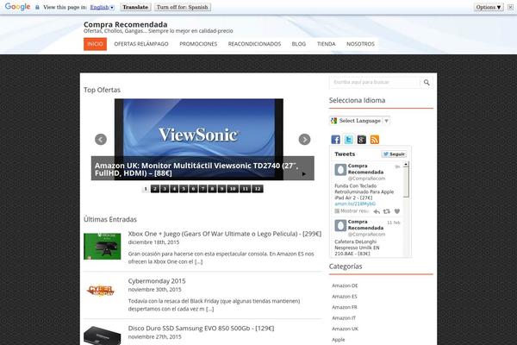The height and width of the screenshot is (345, 517).
Task: Open the Viewsonic TD2740 slide caption
Action: (196, 169)
